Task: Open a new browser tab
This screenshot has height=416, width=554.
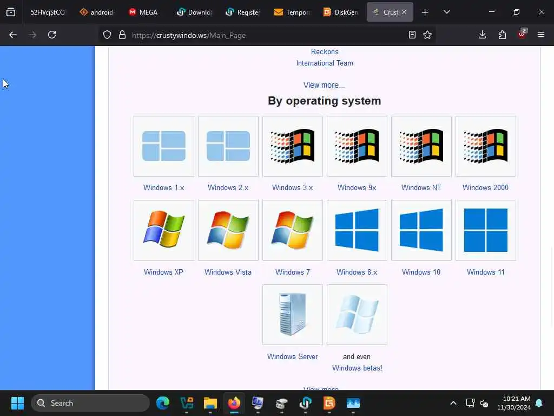Action: 425,12
